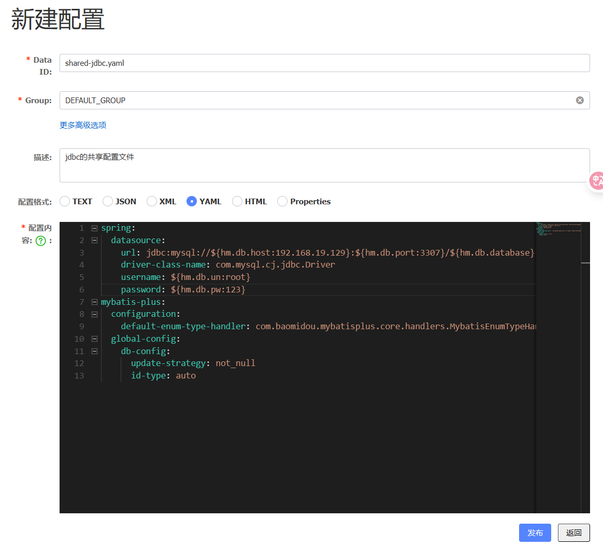The height and width of the screenshot is (547, 603).
Task: Choose the XML format option
Action: (152, 201)
